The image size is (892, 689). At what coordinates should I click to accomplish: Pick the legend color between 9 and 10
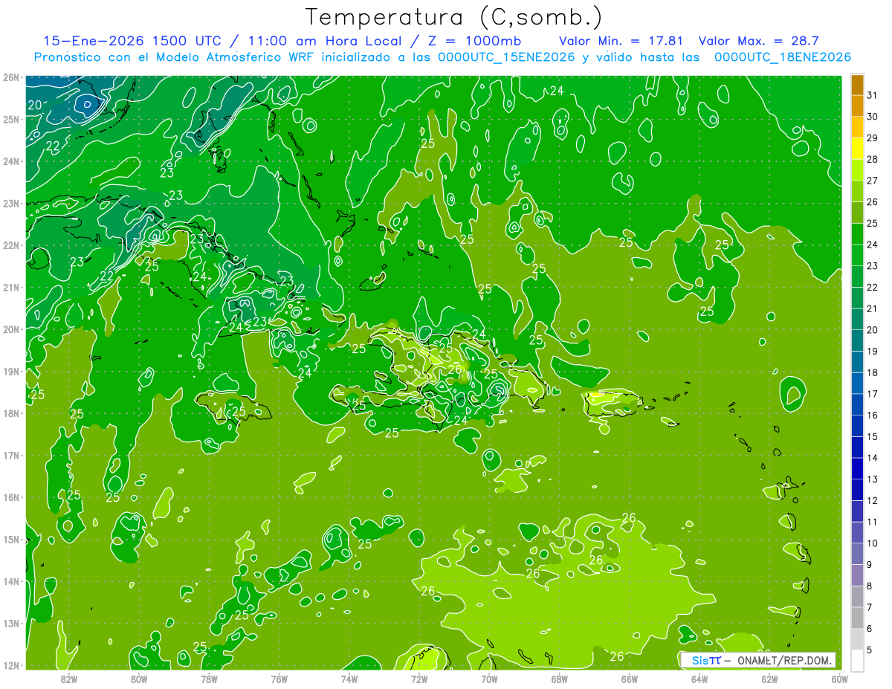point(857,554)
